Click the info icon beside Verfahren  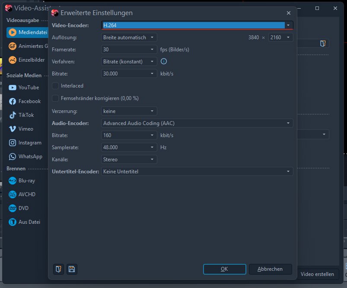click(164, 62)
